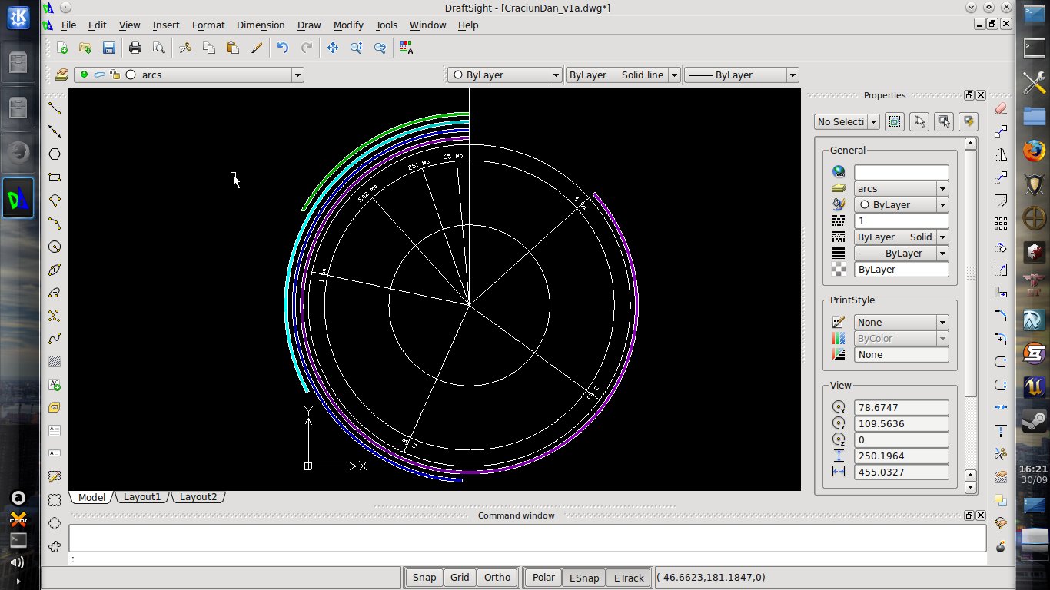1050x590 pixels.
Task: Select the Mirror modify tool
Action: tap(1001, 154)
